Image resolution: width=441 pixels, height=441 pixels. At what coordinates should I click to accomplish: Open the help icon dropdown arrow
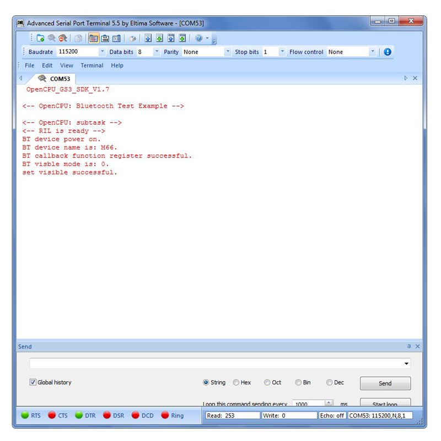(207, 38)
